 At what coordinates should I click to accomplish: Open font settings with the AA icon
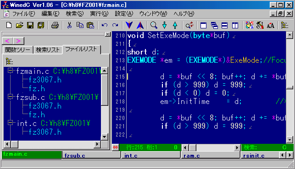click(x=271, y=25)
